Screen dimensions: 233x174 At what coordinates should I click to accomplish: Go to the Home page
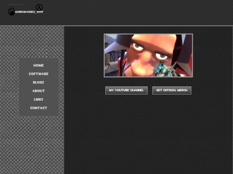(x=38, y=65)
